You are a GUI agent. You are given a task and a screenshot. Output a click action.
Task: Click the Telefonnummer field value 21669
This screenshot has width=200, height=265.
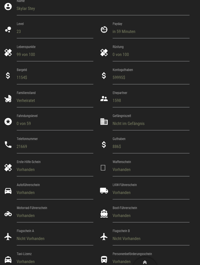55,147
